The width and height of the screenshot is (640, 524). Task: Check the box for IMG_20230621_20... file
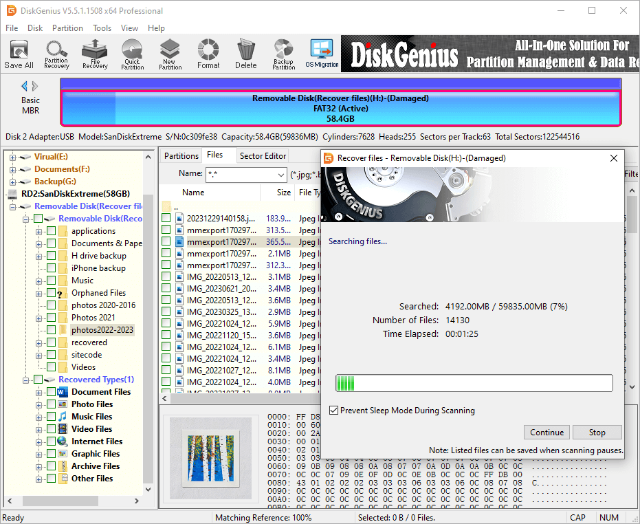pyautogui.click(x=166, y=288)
